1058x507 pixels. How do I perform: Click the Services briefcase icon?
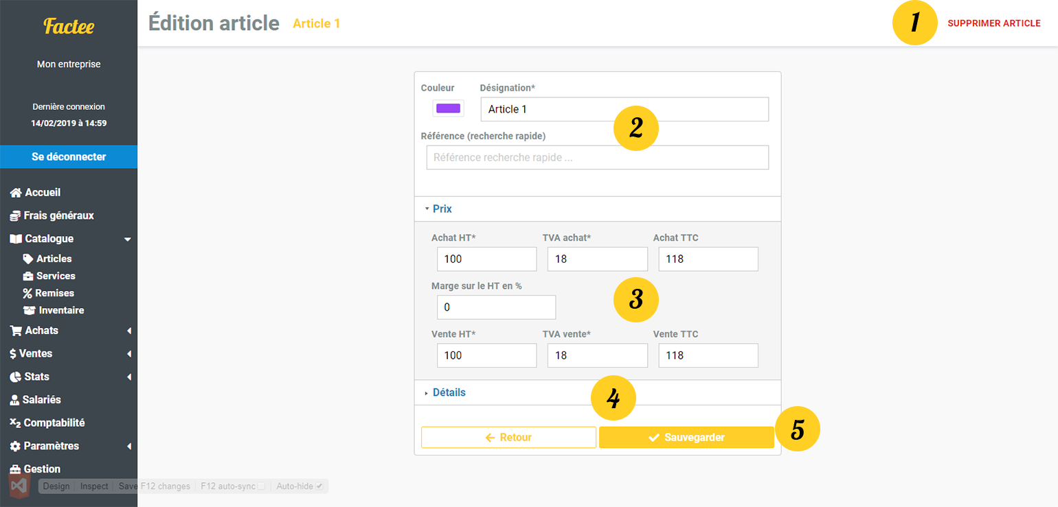point(28,276)
